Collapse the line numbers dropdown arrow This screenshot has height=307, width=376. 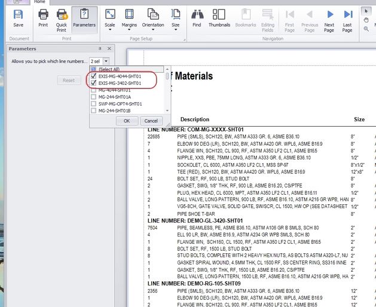tap(106, 62)
